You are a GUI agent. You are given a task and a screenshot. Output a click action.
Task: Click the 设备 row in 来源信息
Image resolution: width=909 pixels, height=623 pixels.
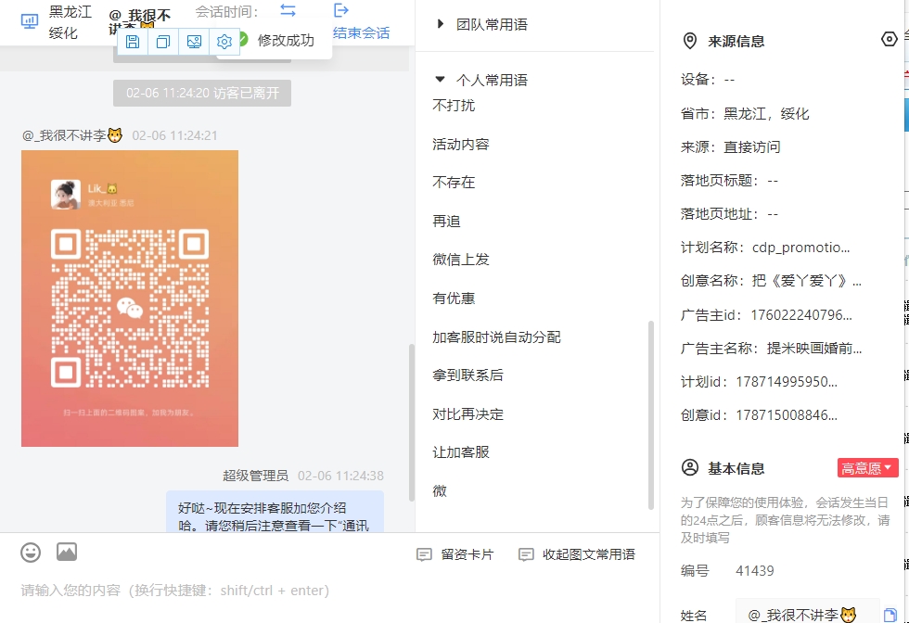pos(708,80)
